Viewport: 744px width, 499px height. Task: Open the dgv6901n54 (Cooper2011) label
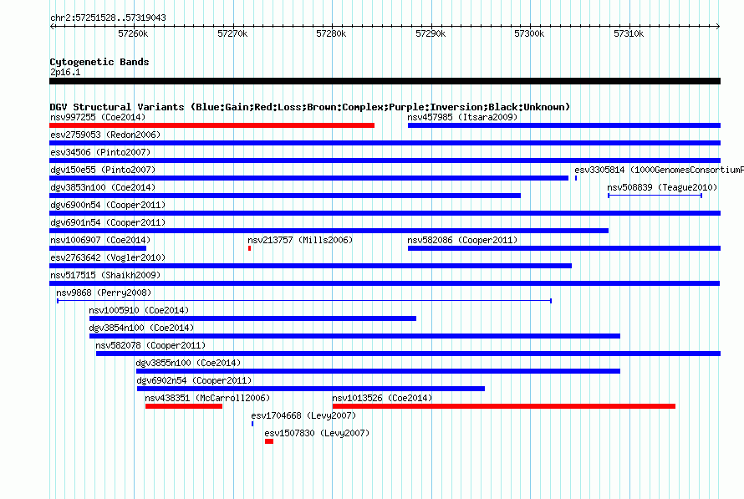108,222
